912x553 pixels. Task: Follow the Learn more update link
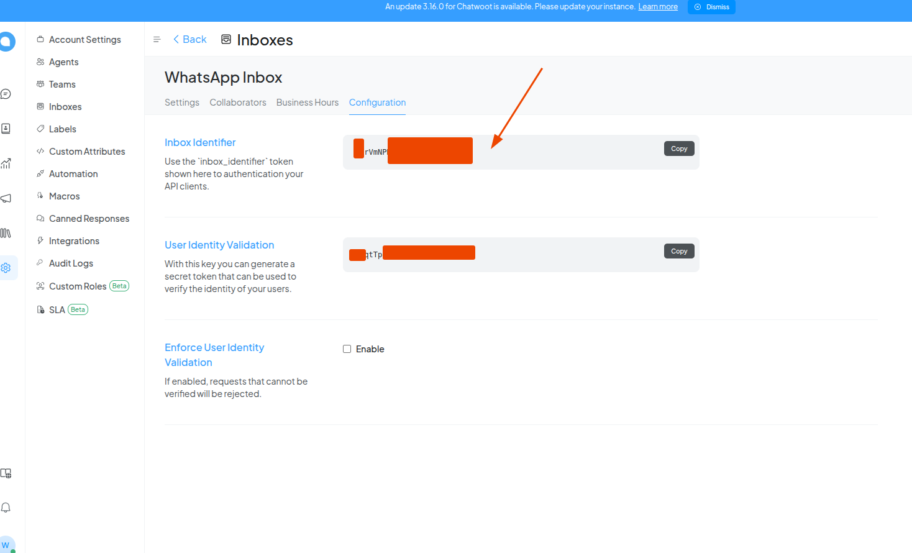pyautogui.click(x=658, y=7)
